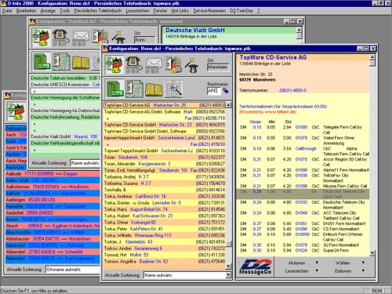Select TopWare CD-Service AG Markircher Str. 25 entry
Image resolution: width=392 pixels, height=294 pixels.
165,105
